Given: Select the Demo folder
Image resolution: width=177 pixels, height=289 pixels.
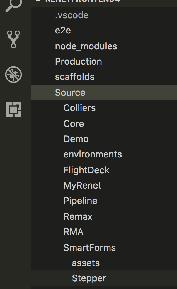Looking at the screenshot, I should pyautogui.click(x=76, y=139).
